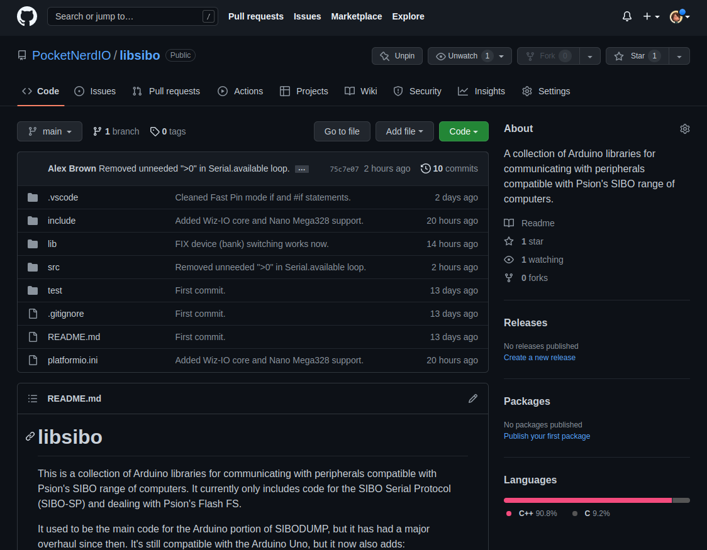The height and width of the screenshot is (550, 707).
Task: Focus the Search or jump to field
Action: (x=133, y=17)
